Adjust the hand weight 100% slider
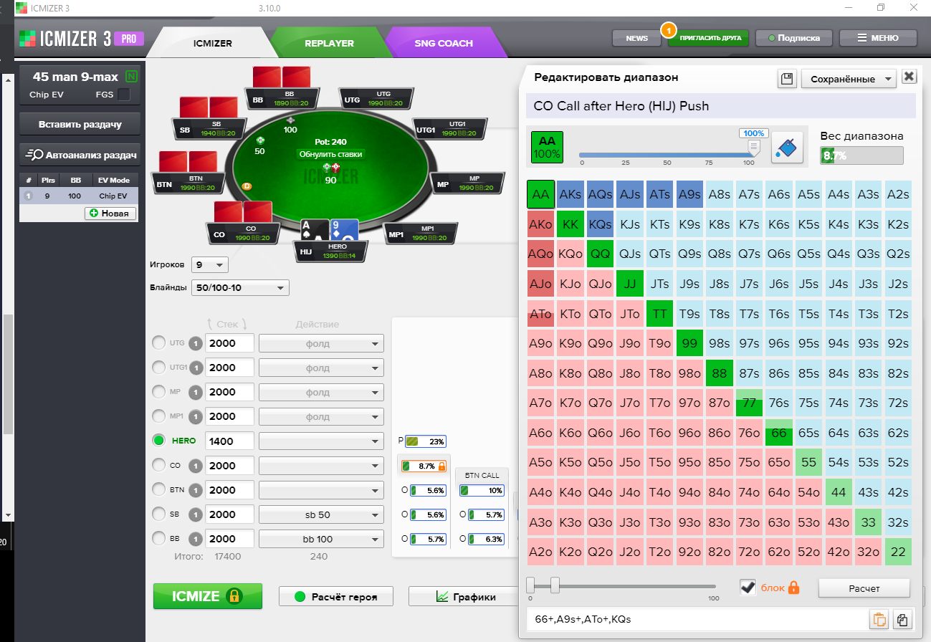The width and height of the screenshot is (931, 642). [753, 147]
